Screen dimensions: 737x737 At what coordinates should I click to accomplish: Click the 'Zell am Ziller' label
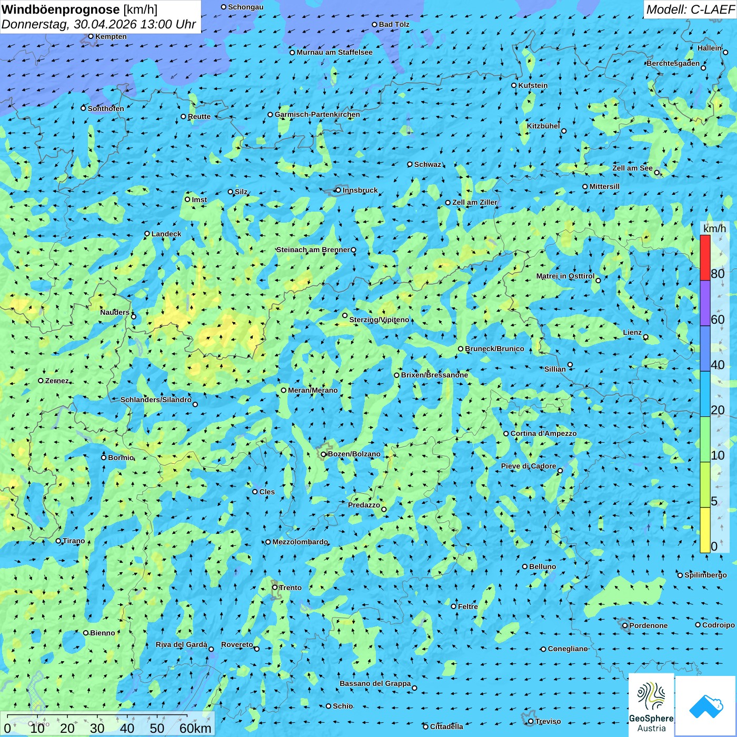[474, 202]
